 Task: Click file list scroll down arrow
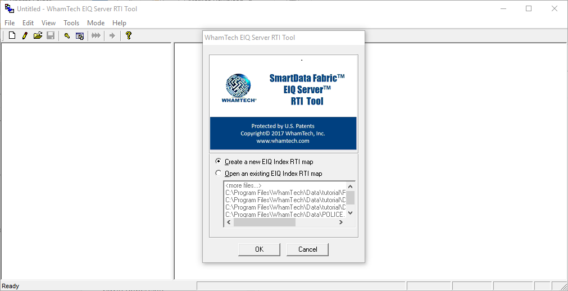coord(350,213)
